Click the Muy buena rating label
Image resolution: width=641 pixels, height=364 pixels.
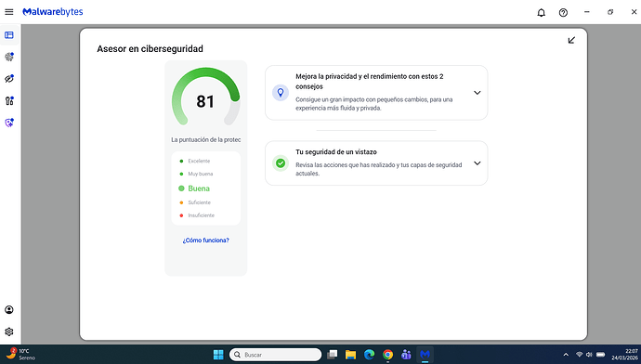click(x=201, y=174)
